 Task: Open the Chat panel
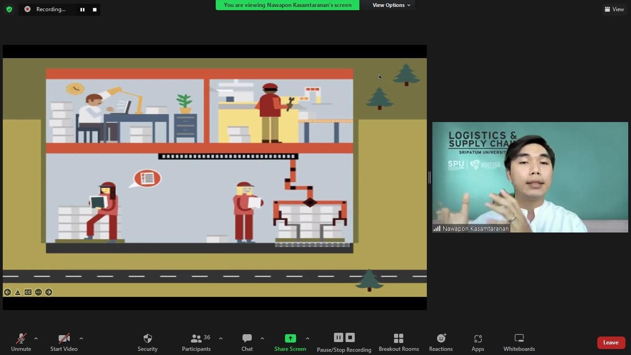click(x=247, y=338)
